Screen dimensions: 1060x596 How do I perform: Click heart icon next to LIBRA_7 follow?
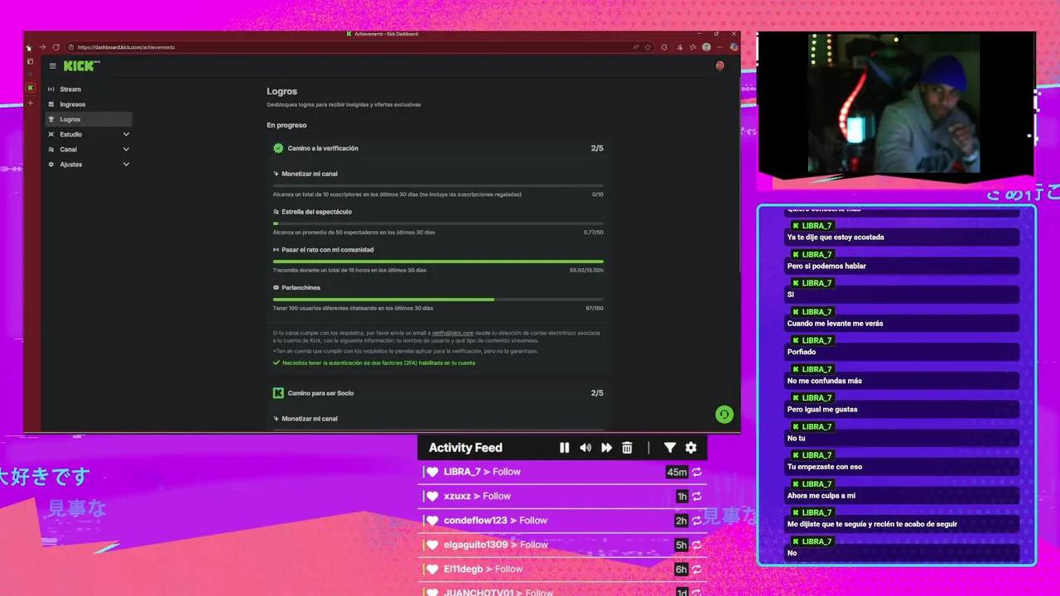(x=431, y=472)
